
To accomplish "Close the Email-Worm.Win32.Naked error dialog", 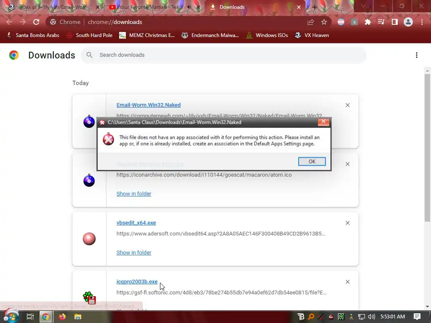I will pos(323,122).
